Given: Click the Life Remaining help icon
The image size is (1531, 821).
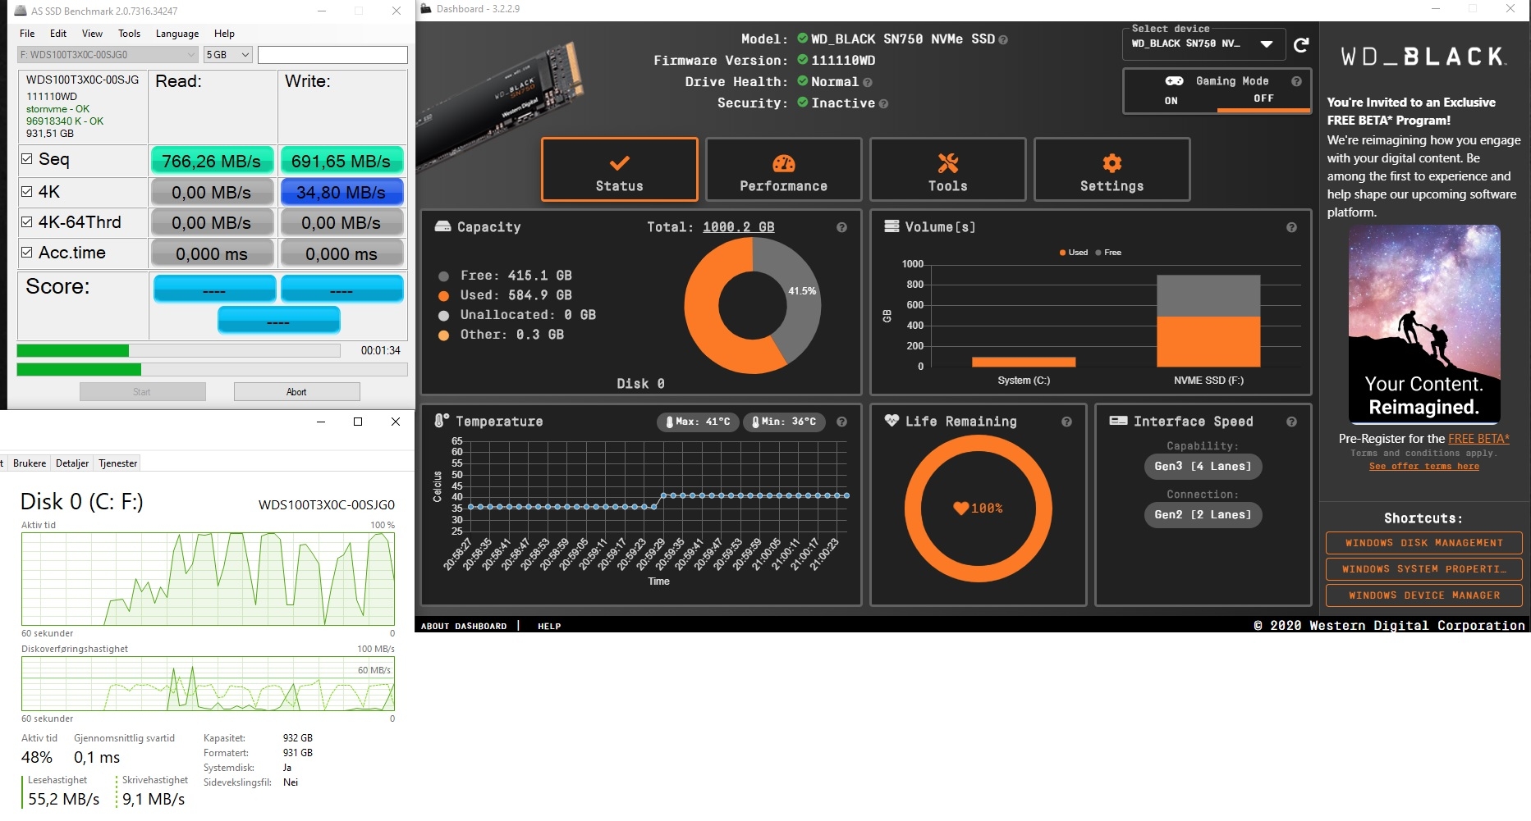Looking at the screenshot, I should coord(1066,422).
